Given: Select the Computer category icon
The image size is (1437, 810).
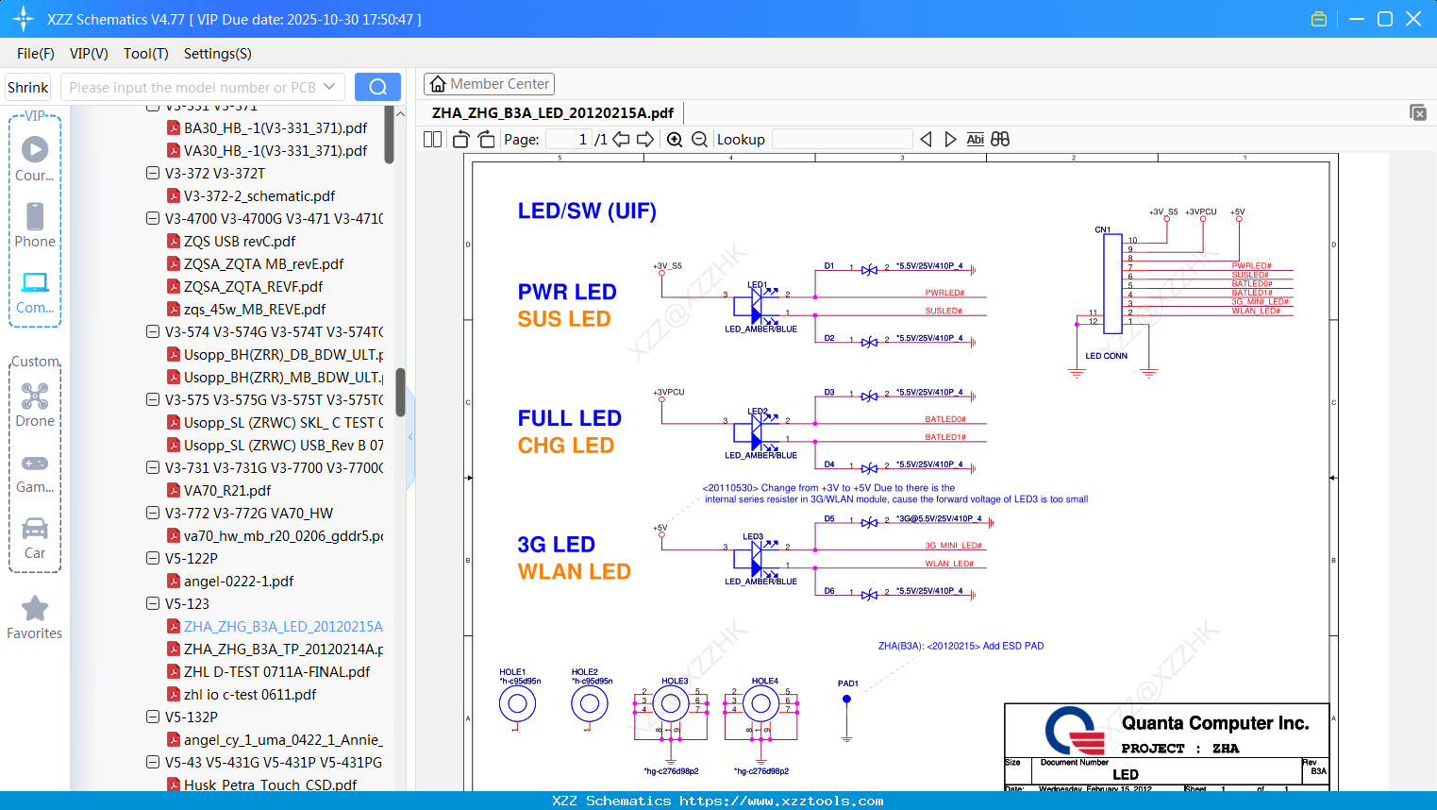Looking at the screenshot, I should [x=35, y=292].
